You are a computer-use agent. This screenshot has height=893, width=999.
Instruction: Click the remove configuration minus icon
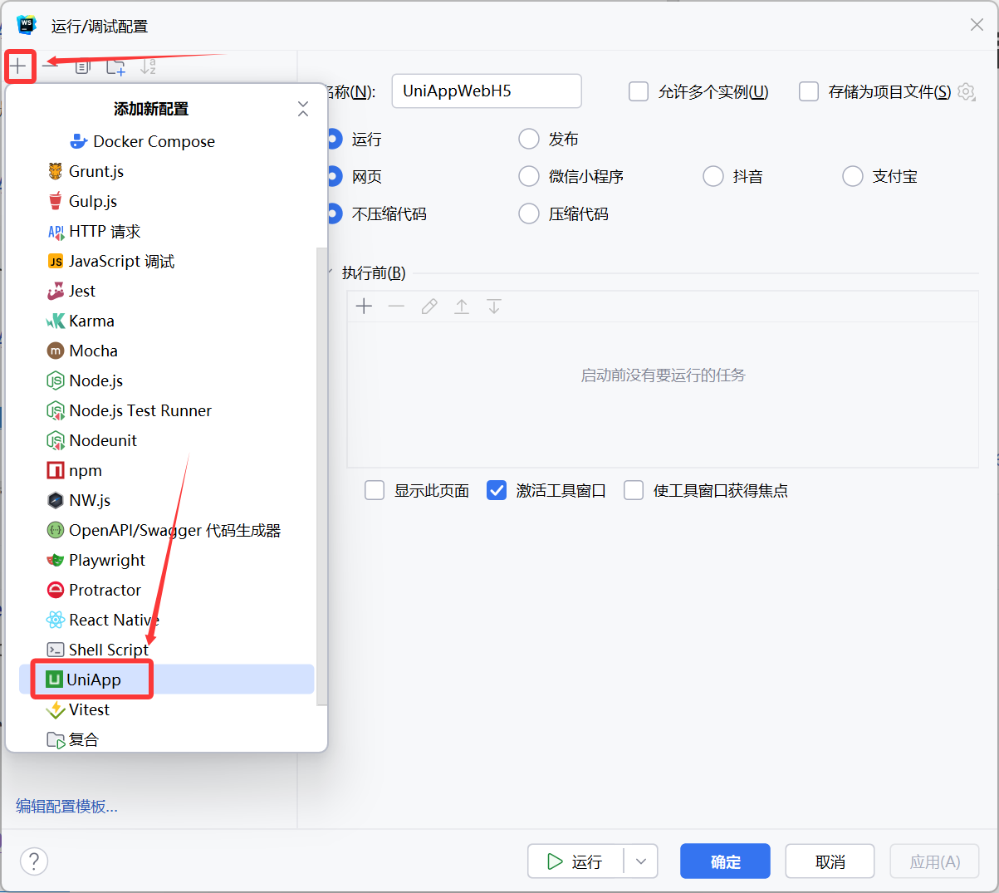coord(50,66)
